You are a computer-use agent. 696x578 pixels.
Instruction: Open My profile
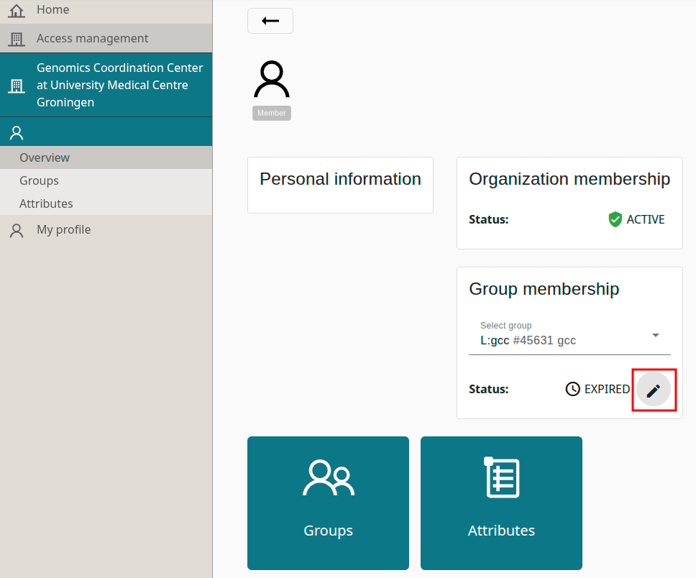click(63, 229)
